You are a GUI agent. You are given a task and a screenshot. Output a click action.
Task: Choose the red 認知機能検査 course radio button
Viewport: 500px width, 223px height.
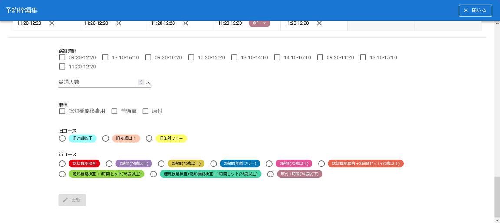tap(62, 164)
